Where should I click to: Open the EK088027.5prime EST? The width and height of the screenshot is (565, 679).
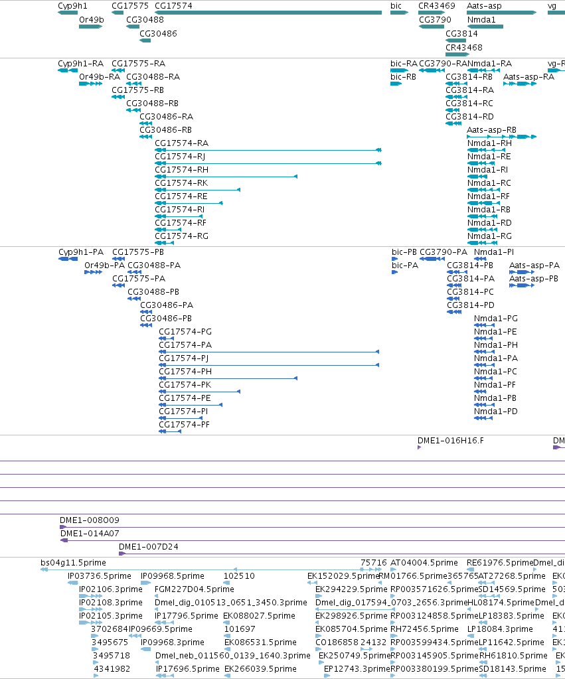(226, 623)
